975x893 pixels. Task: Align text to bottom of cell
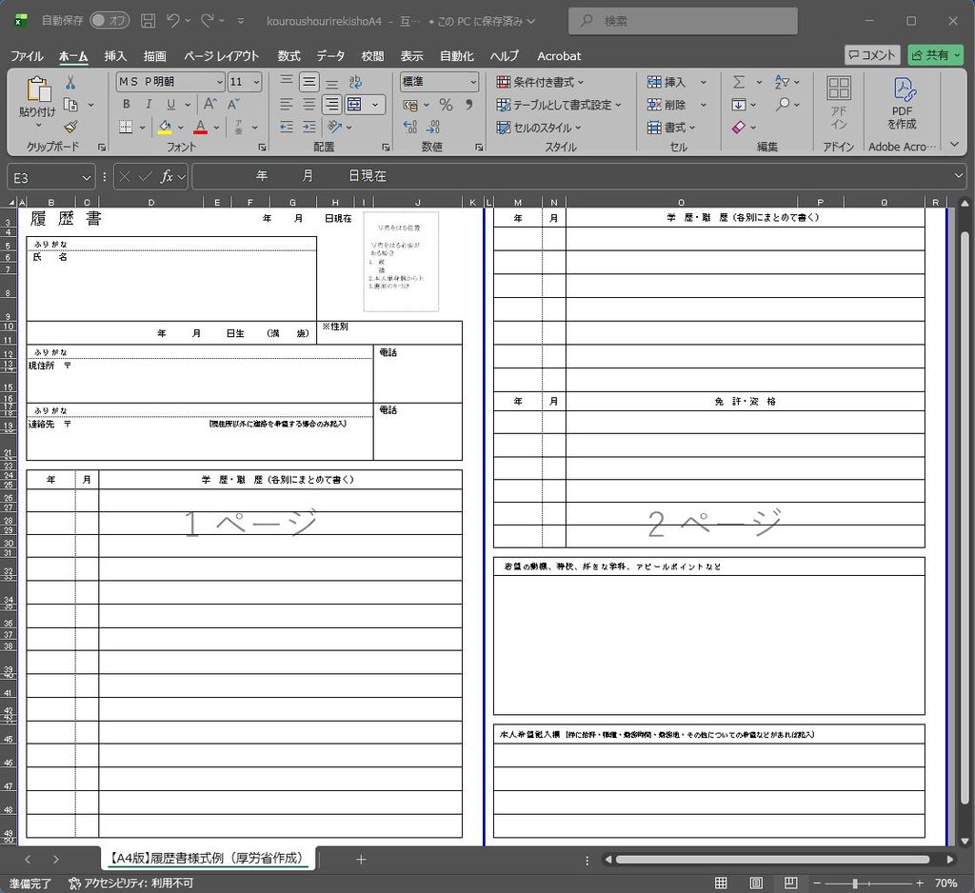(x=332, y=82)
